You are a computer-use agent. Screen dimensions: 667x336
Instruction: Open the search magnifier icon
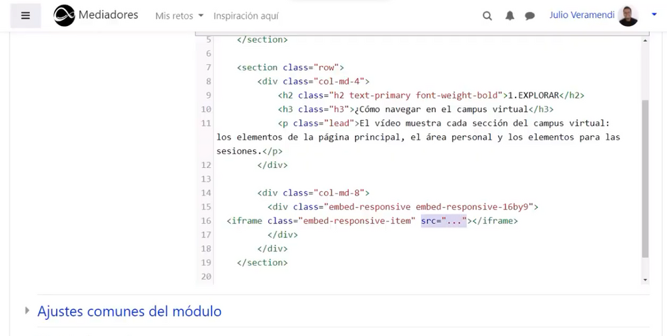(488, 16)
